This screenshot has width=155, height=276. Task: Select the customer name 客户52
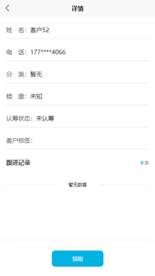click(39, 30)
